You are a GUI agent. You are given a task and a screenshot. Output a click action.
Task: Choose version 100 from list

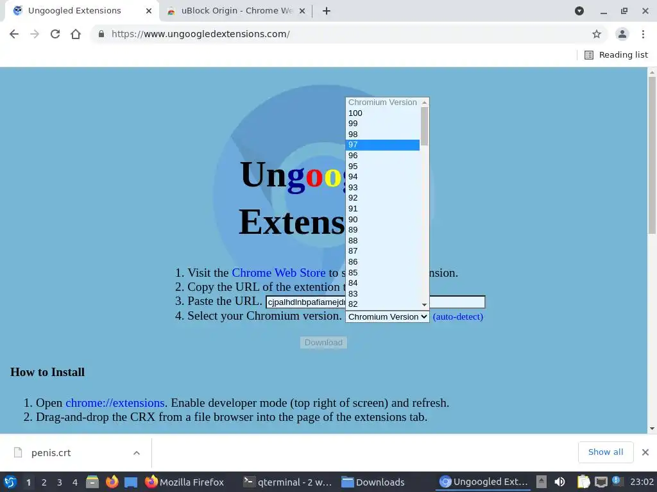[x=382, y=113]
